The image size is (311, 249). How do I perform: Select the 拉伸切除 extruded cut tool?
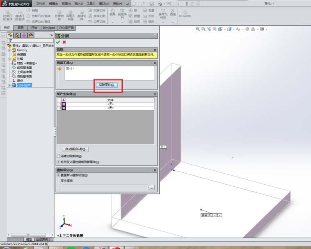click(x=59, y=16)
